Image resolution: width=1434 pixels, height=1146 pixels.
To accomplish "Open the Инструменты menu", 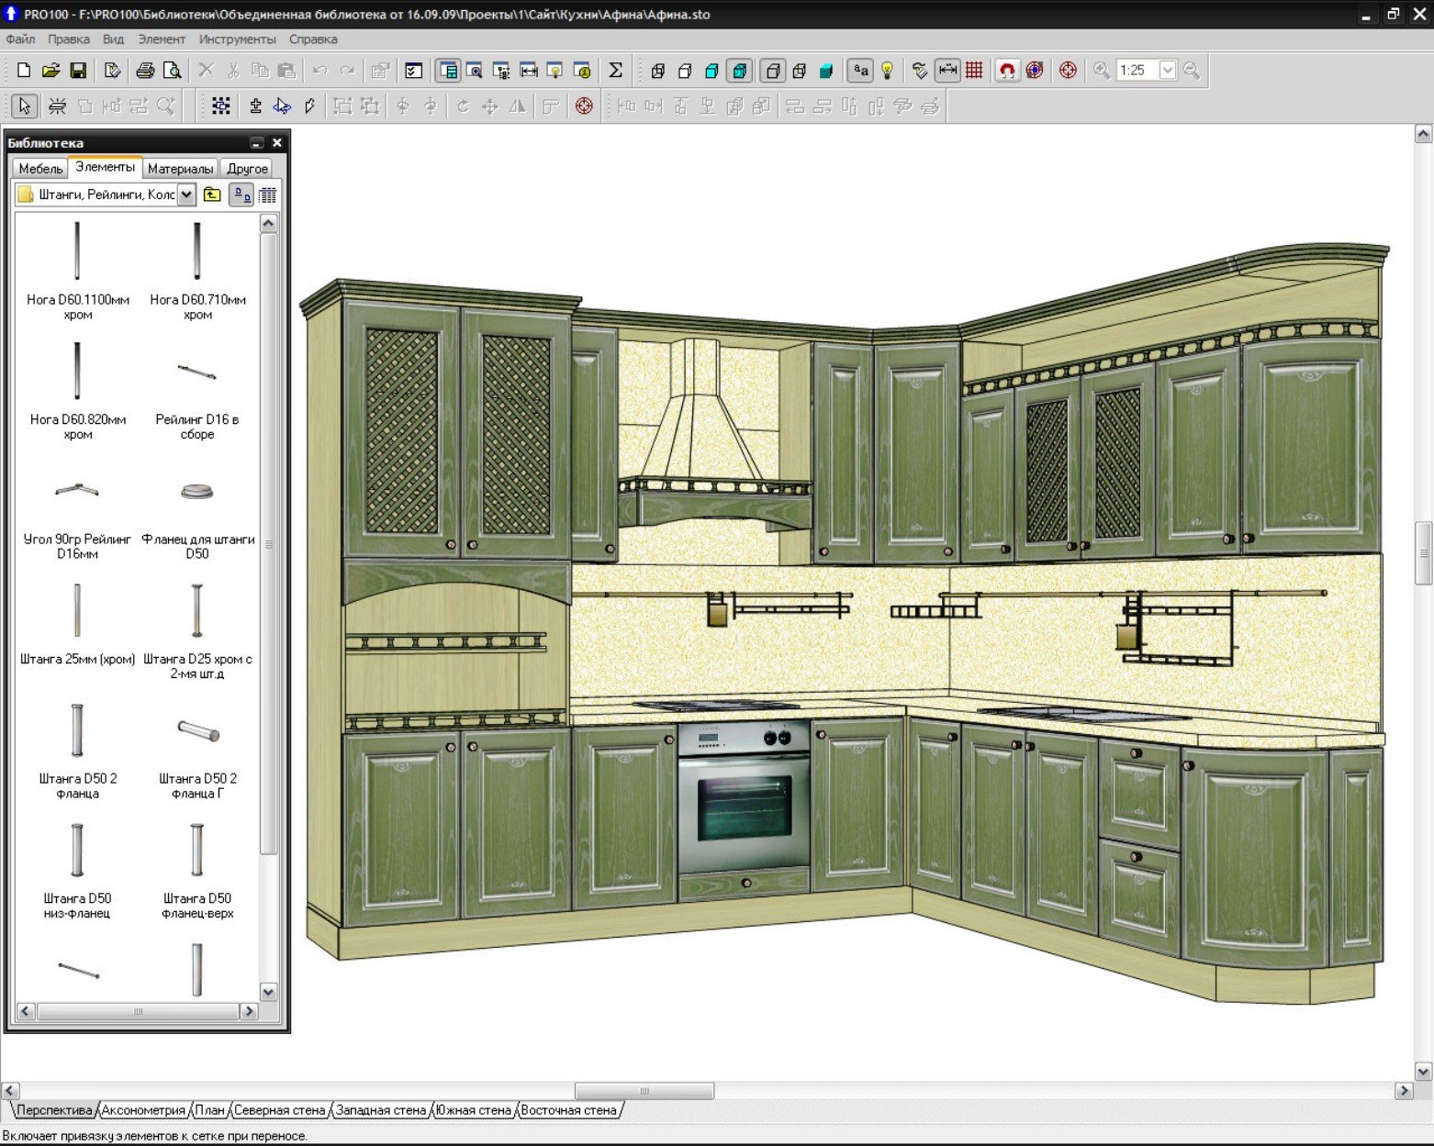I will [237, 39].
